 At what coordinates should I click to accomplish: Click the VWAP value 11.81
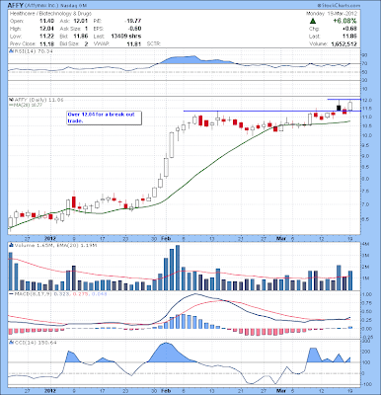coord(135,43)
